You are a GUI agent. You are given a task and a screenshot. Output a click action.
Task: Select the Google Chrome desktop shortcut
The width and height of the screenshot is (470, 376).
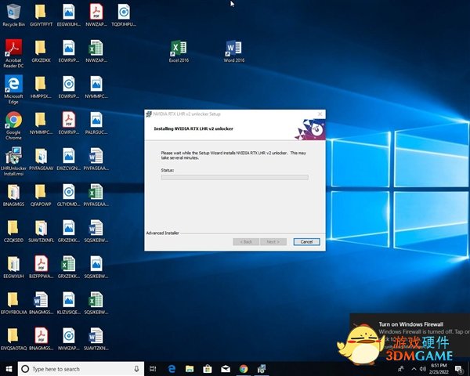click(13, 126)
